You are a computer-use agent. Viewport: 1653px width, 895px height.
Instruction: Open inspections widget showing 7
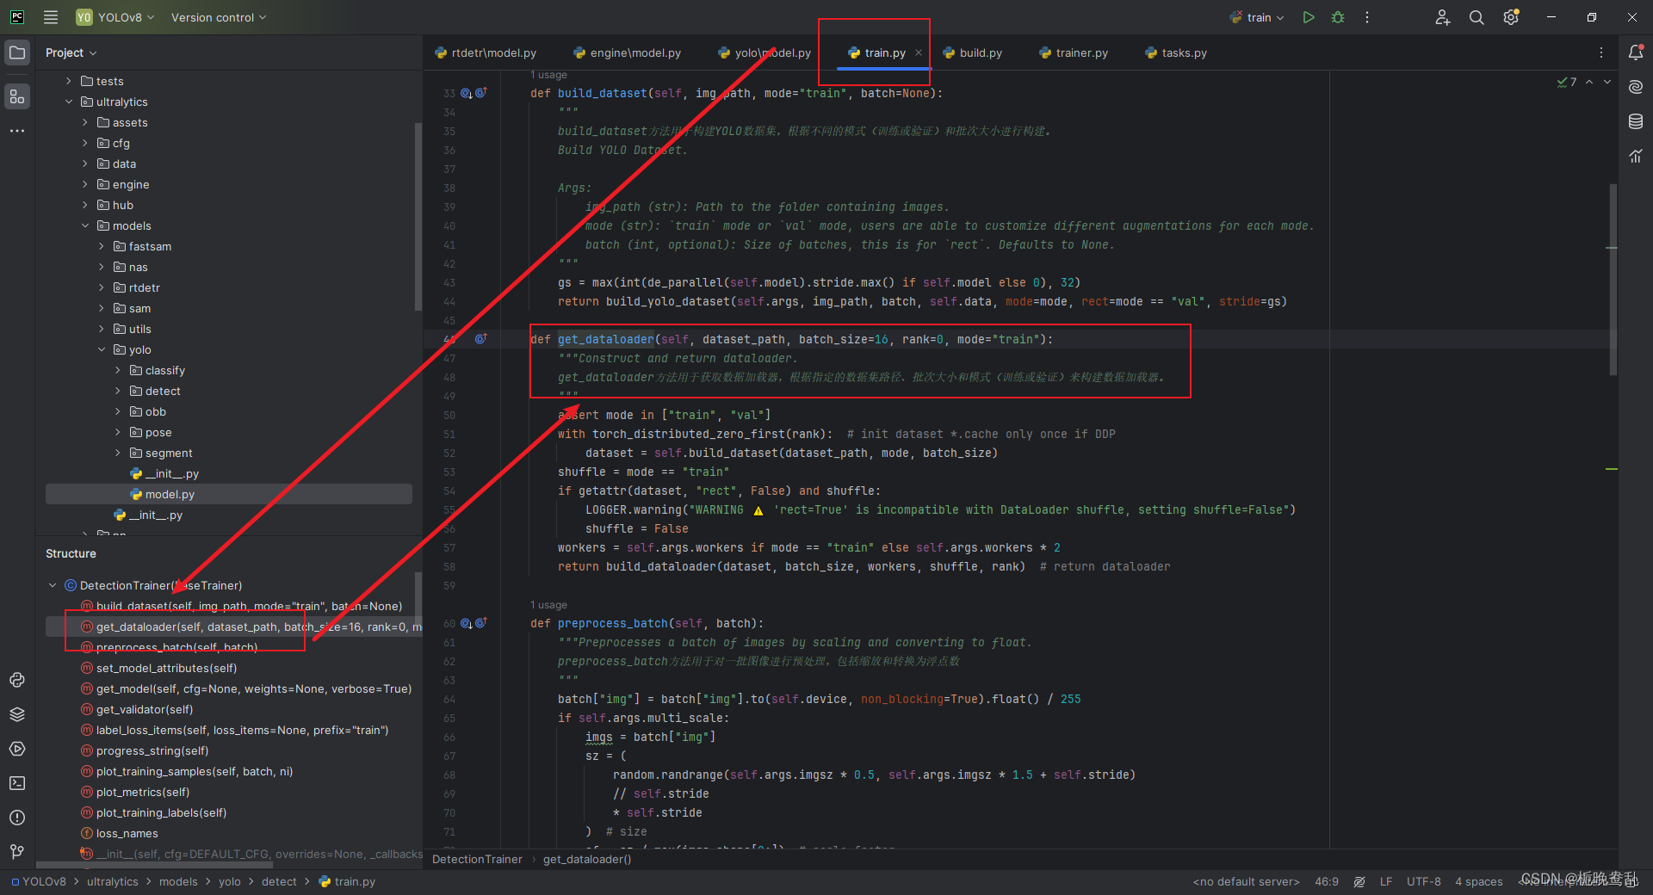point(1567,82)
